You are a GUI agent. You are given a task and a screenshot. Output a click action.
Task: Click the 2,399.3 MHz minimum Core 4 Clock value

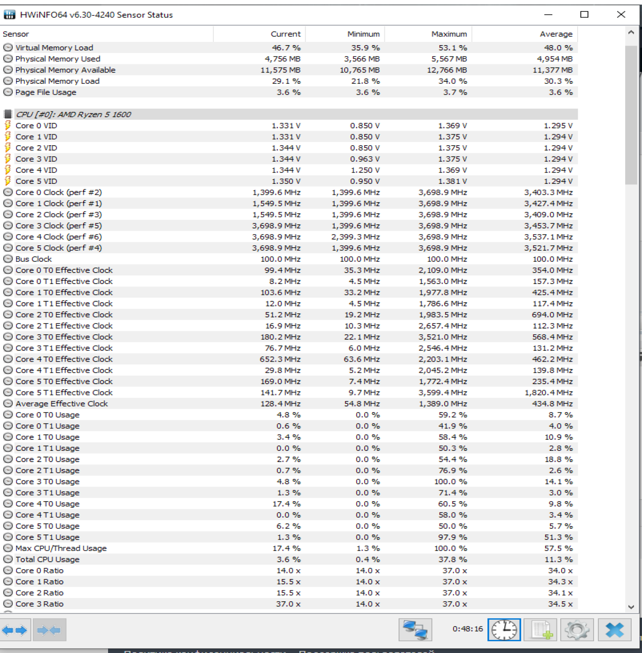click(x=355, y=237)
